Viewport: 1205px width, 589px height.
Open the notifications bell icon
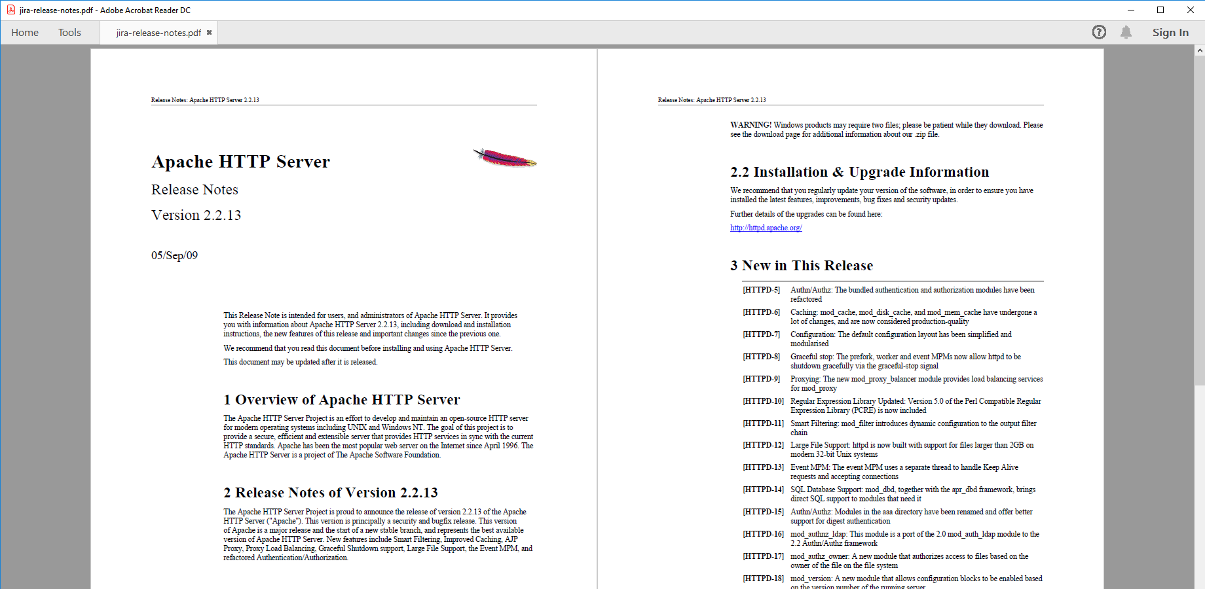[1126, 32]
